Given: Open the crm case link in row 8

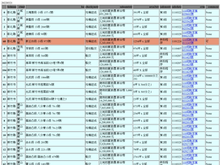Looking at the screenshot, I should (x=190, y=121).
